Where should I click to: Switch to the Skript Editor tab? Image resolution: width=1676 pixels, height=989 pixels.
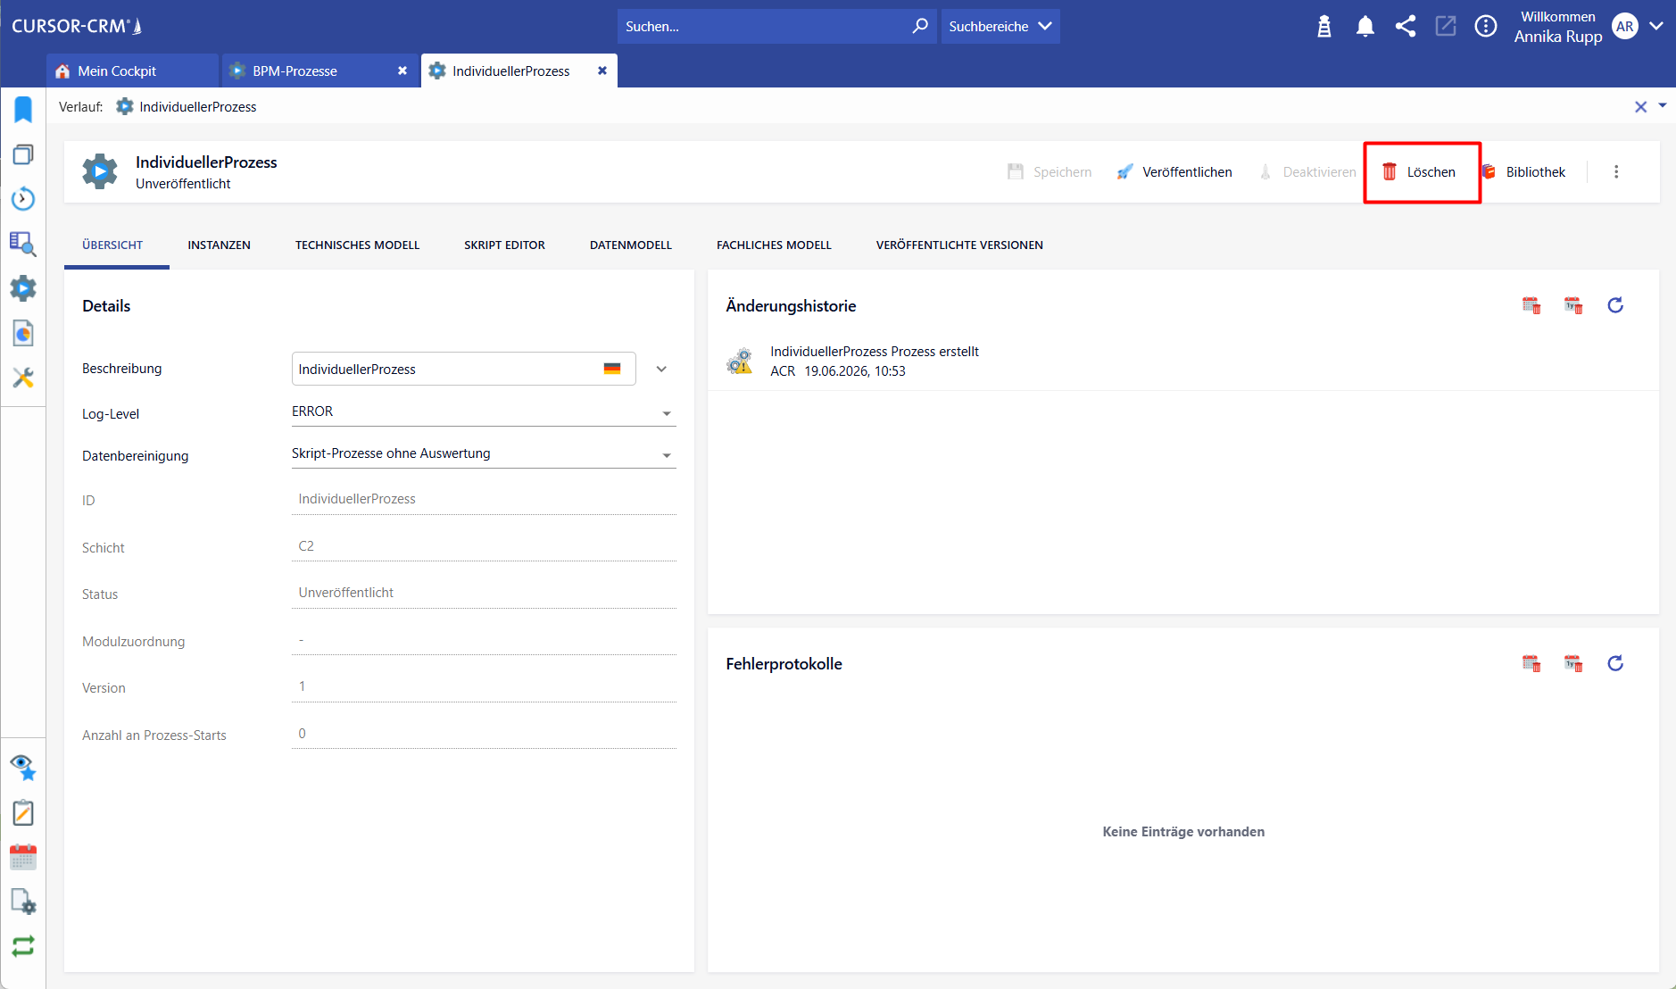(x=504, y=245)
